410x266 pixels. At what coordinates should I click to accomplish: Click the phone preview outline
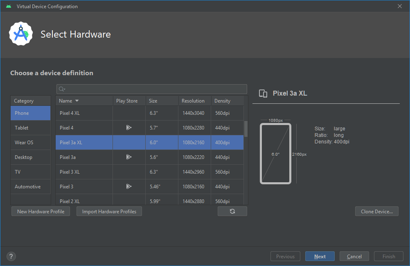point(276,154)
